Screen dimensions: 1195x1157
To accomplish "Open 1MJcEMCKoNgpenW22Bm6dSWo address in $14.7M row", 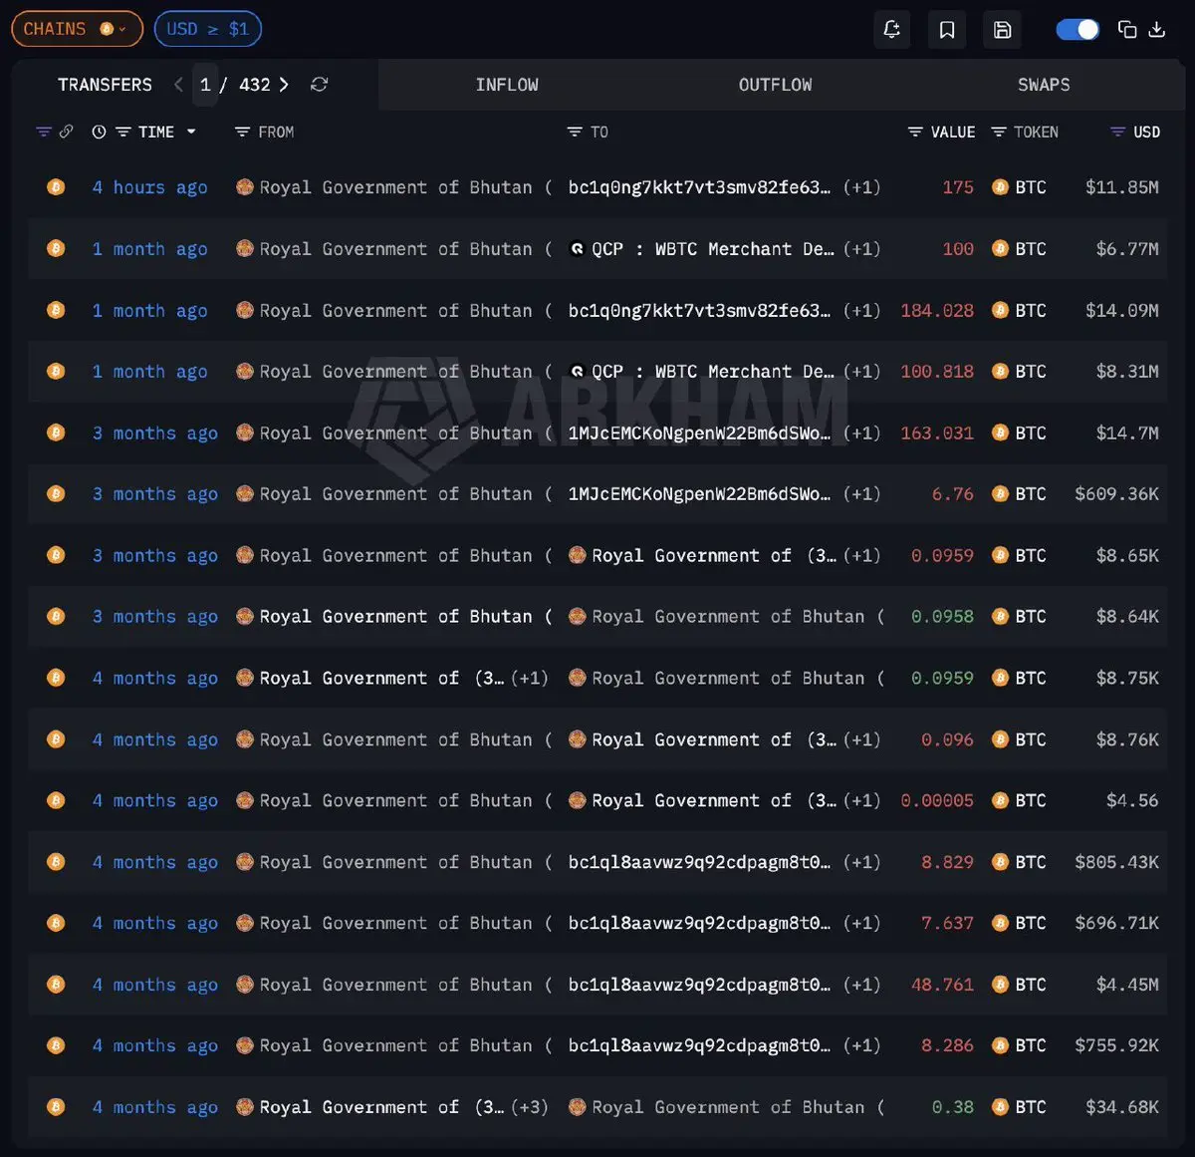I will (698, 434).
